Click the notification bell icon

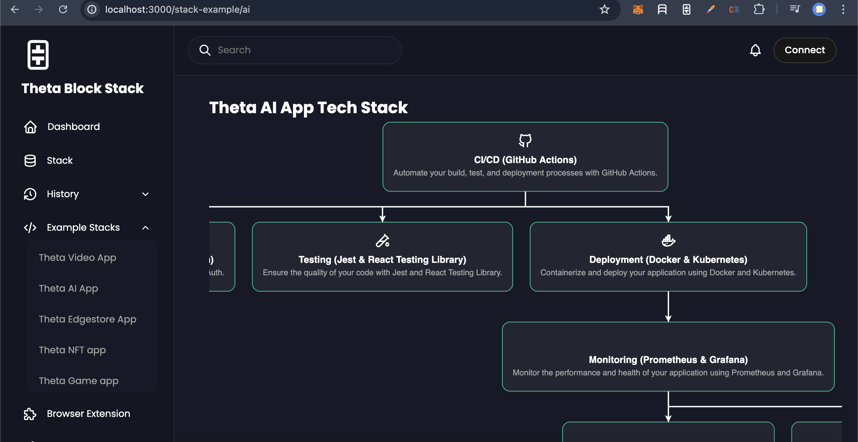pyautogui.click(x=755, y=50)
